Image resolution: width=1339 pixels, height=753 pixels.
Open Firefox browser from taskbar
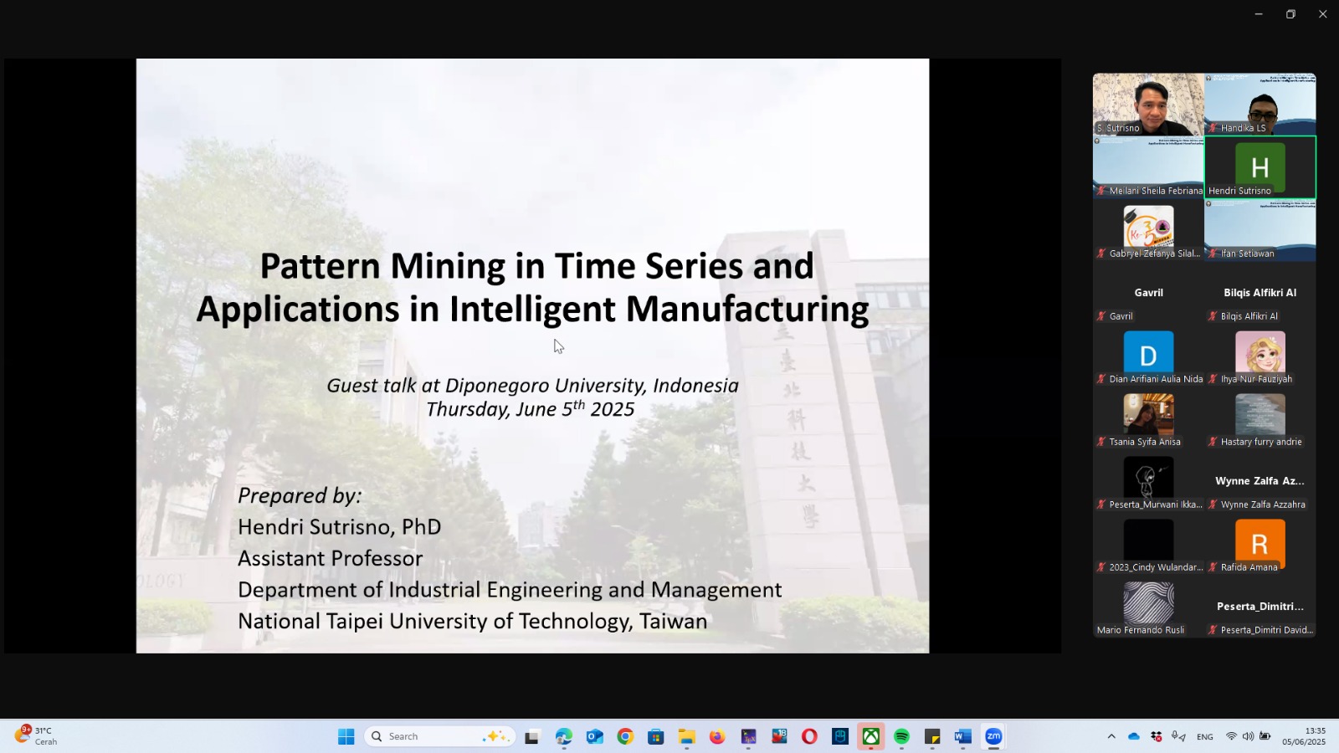[717, 736]
